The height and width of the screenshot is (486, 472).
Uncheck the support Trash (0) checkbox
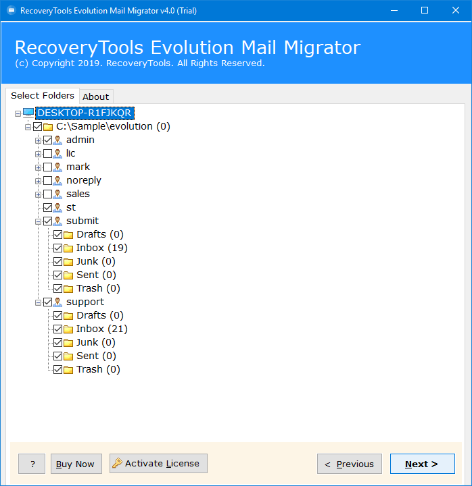click(x=57, y=369)
